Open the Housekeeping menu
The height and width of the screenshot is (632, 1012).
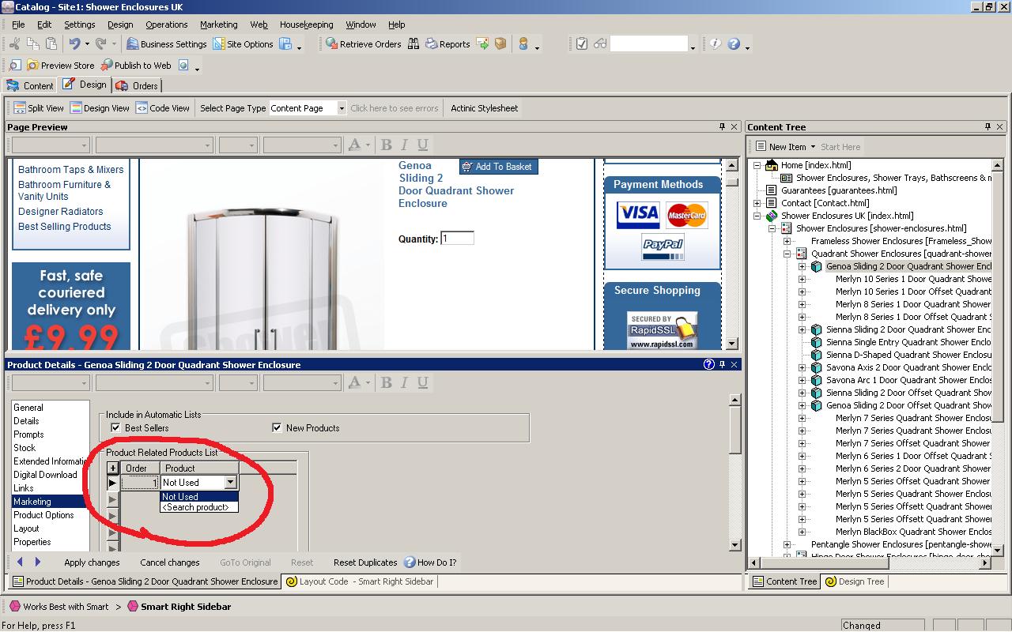pyautogui.click(x=306, y=24)
